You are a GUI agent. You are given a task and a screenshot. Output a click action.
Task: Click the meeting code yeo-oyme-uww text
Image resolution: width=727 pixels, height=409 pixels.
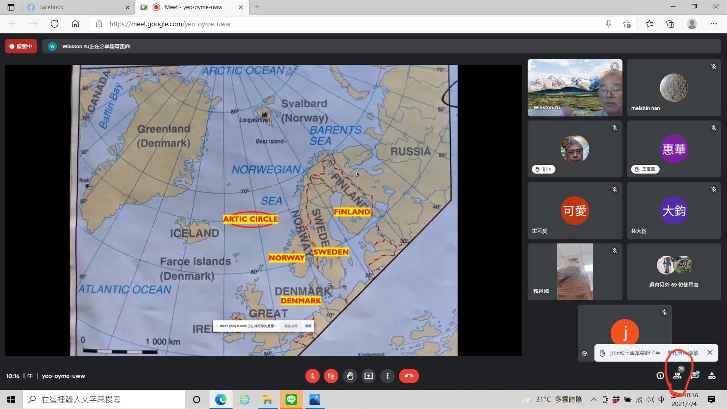pos(63,376)
